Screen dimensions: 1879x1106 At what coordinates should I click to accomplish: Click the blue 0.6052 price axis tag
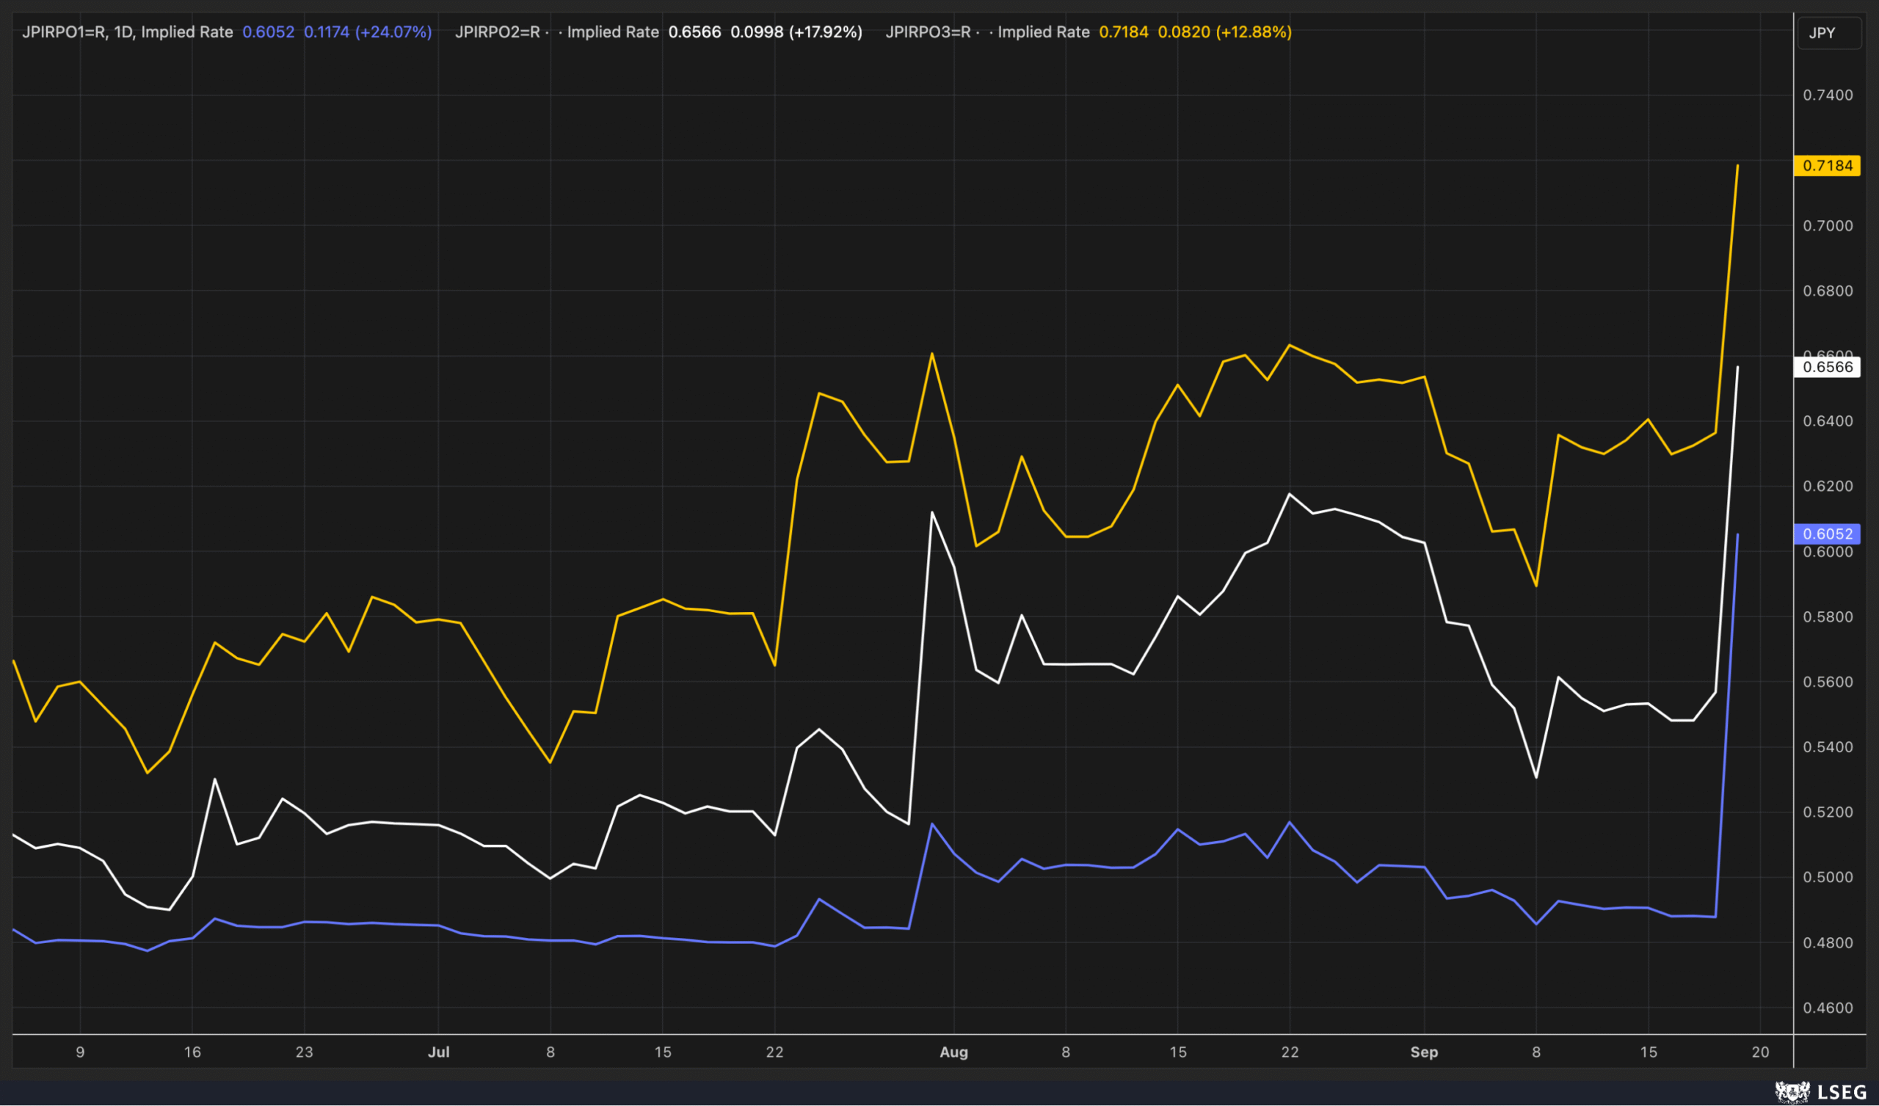[1827, 534]
